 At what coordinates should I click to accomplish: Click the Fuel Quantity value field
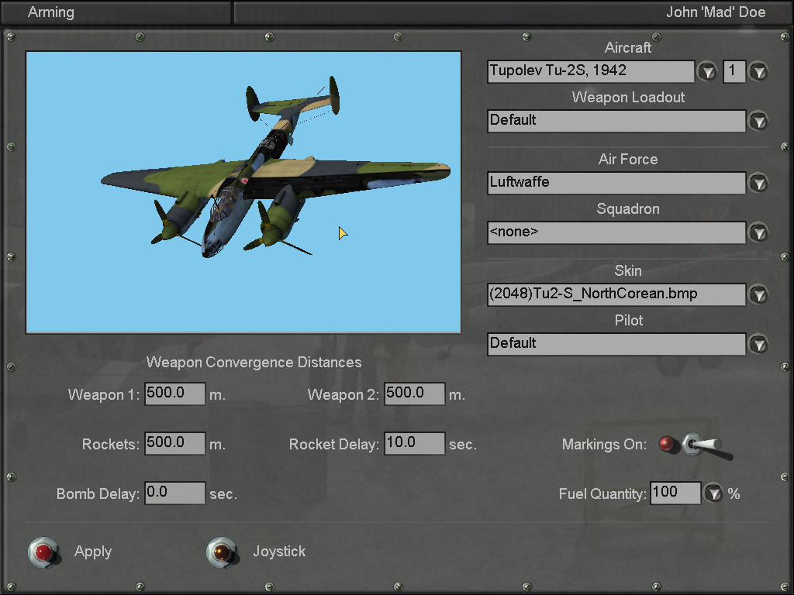675,493
